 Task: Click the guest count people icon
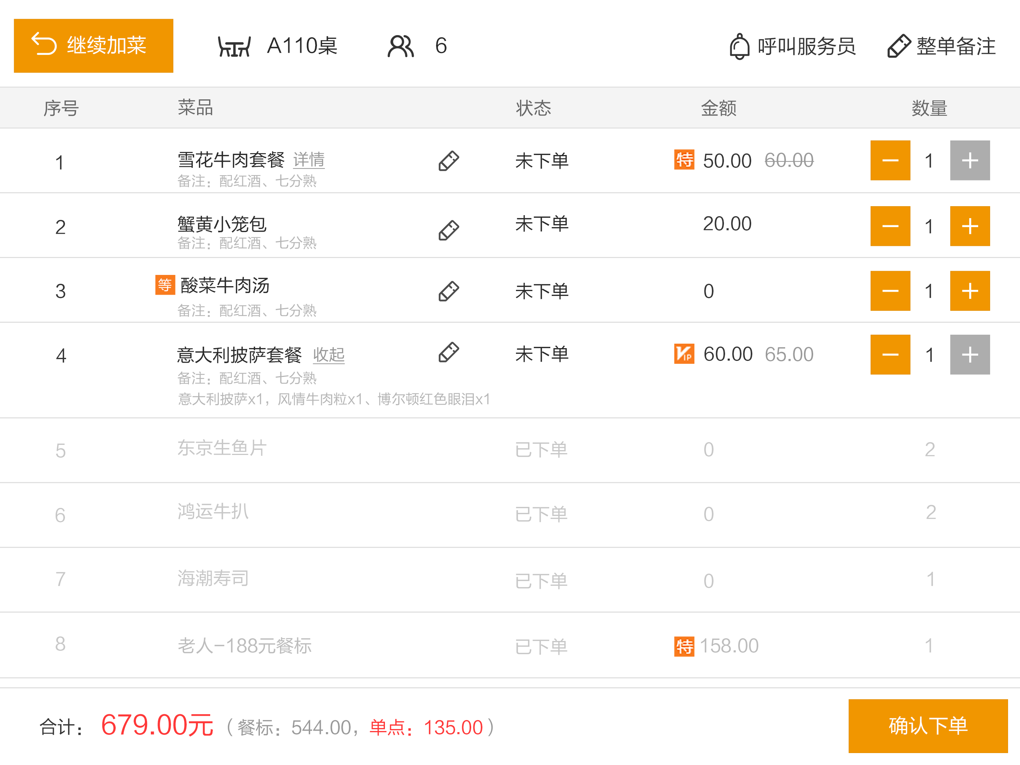point(400,46)
